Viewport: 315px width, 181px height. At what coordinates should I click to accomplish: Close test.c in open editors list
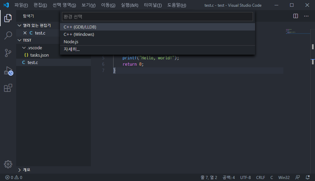[25, 33]
